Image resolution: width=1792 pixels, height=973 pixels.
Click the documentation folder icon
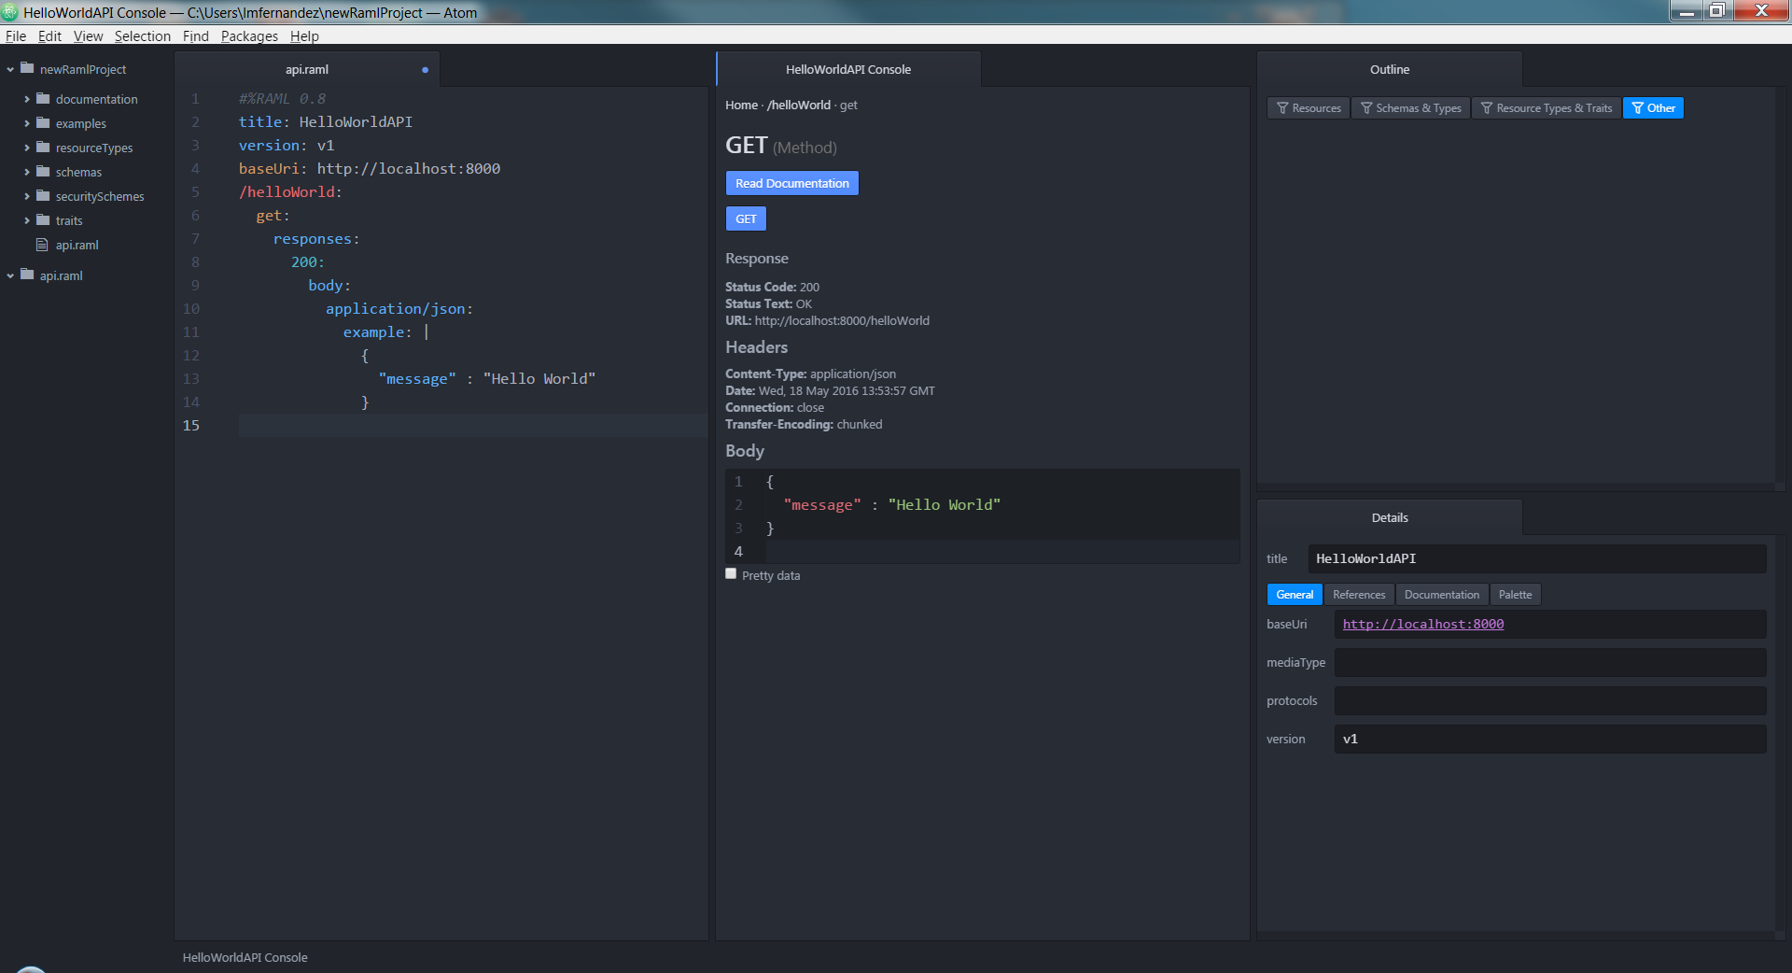coord(43,98)
